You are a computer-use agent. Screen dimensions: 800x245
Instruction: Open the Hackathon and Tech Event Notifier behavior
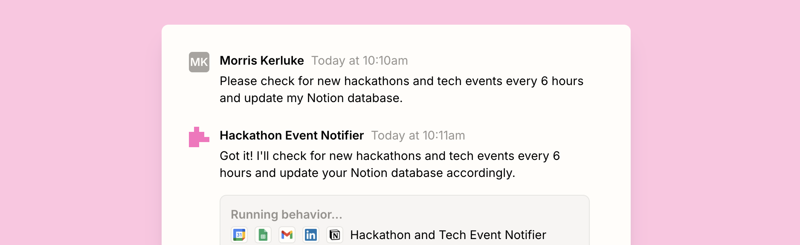point(448,234)
